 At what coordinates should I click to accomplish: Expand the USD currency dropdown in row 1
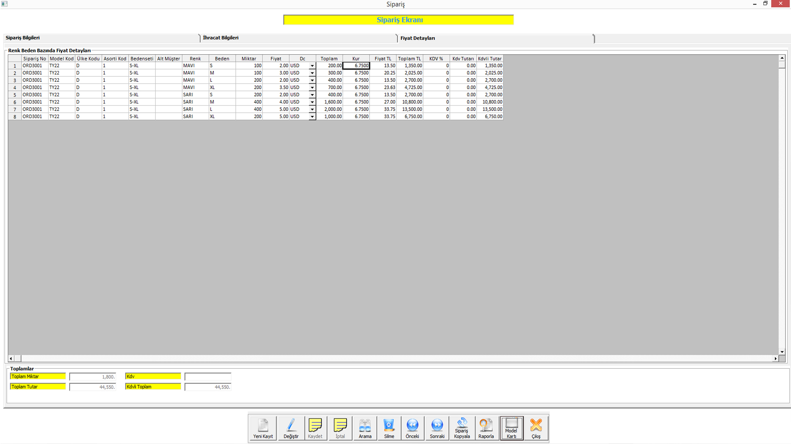pos(312,66)
